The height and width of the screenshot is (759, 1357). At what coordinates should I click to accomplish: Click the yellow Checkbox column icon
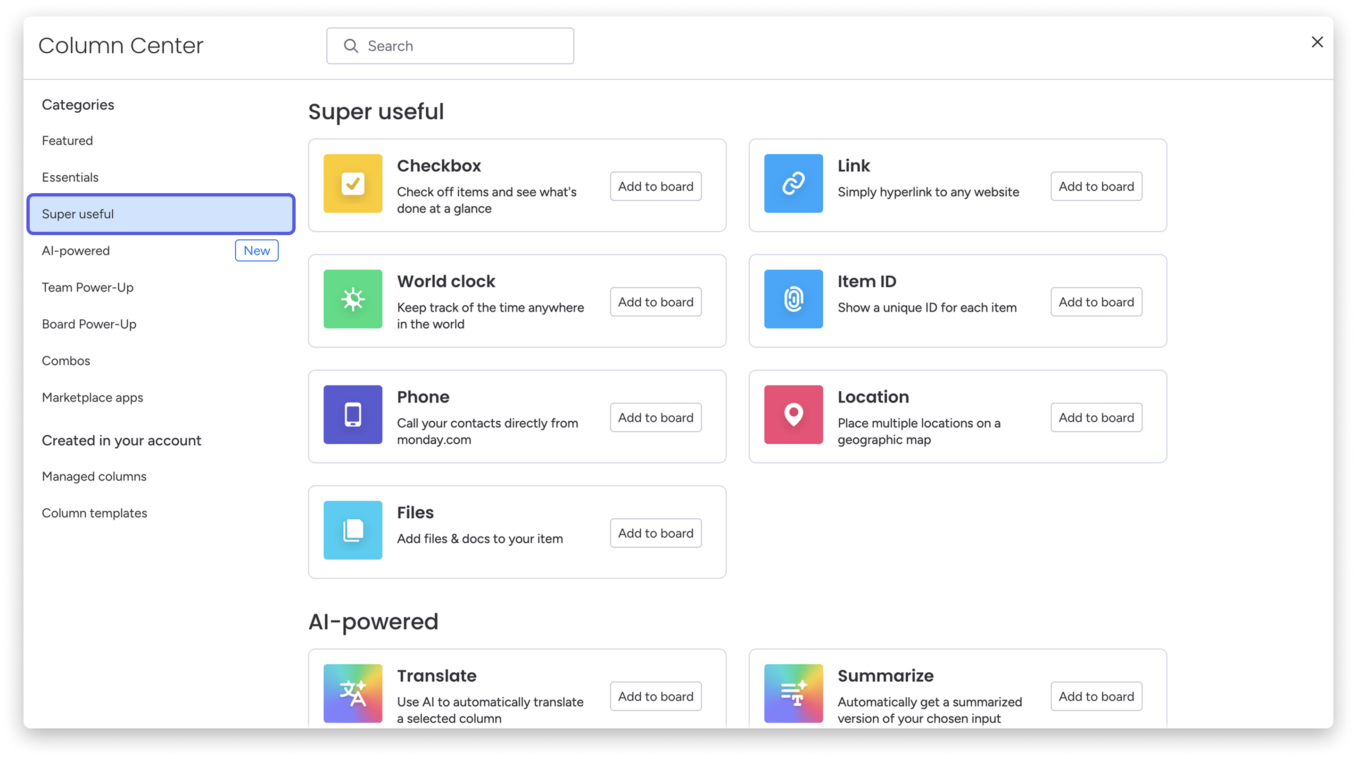point(352,183)
